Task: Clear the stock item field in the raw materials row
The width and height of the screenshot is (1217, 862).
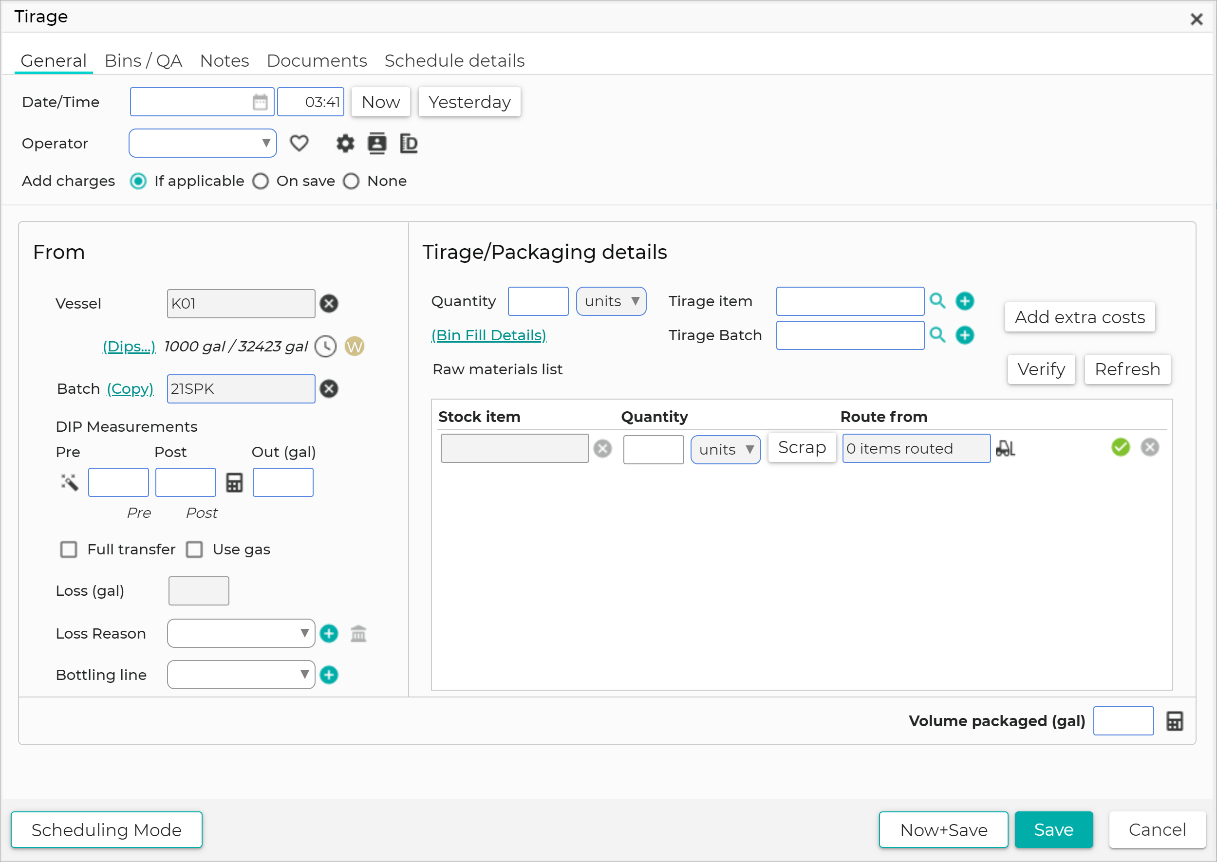Action: (603, 448)
